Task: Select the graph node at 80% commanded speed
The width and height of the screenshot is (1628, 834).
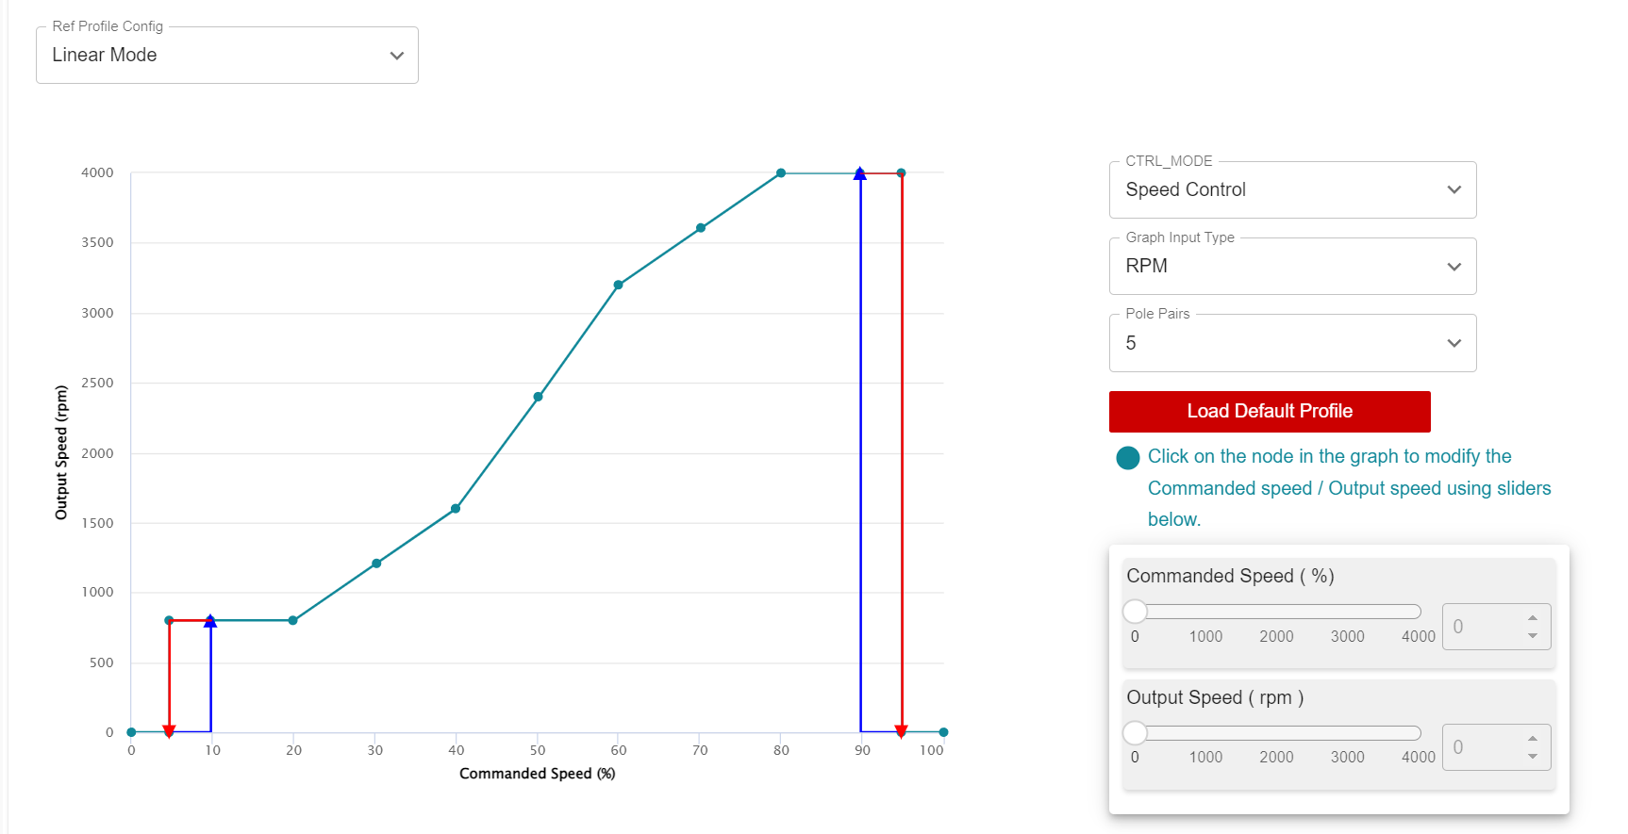Action: coord(781,173)
